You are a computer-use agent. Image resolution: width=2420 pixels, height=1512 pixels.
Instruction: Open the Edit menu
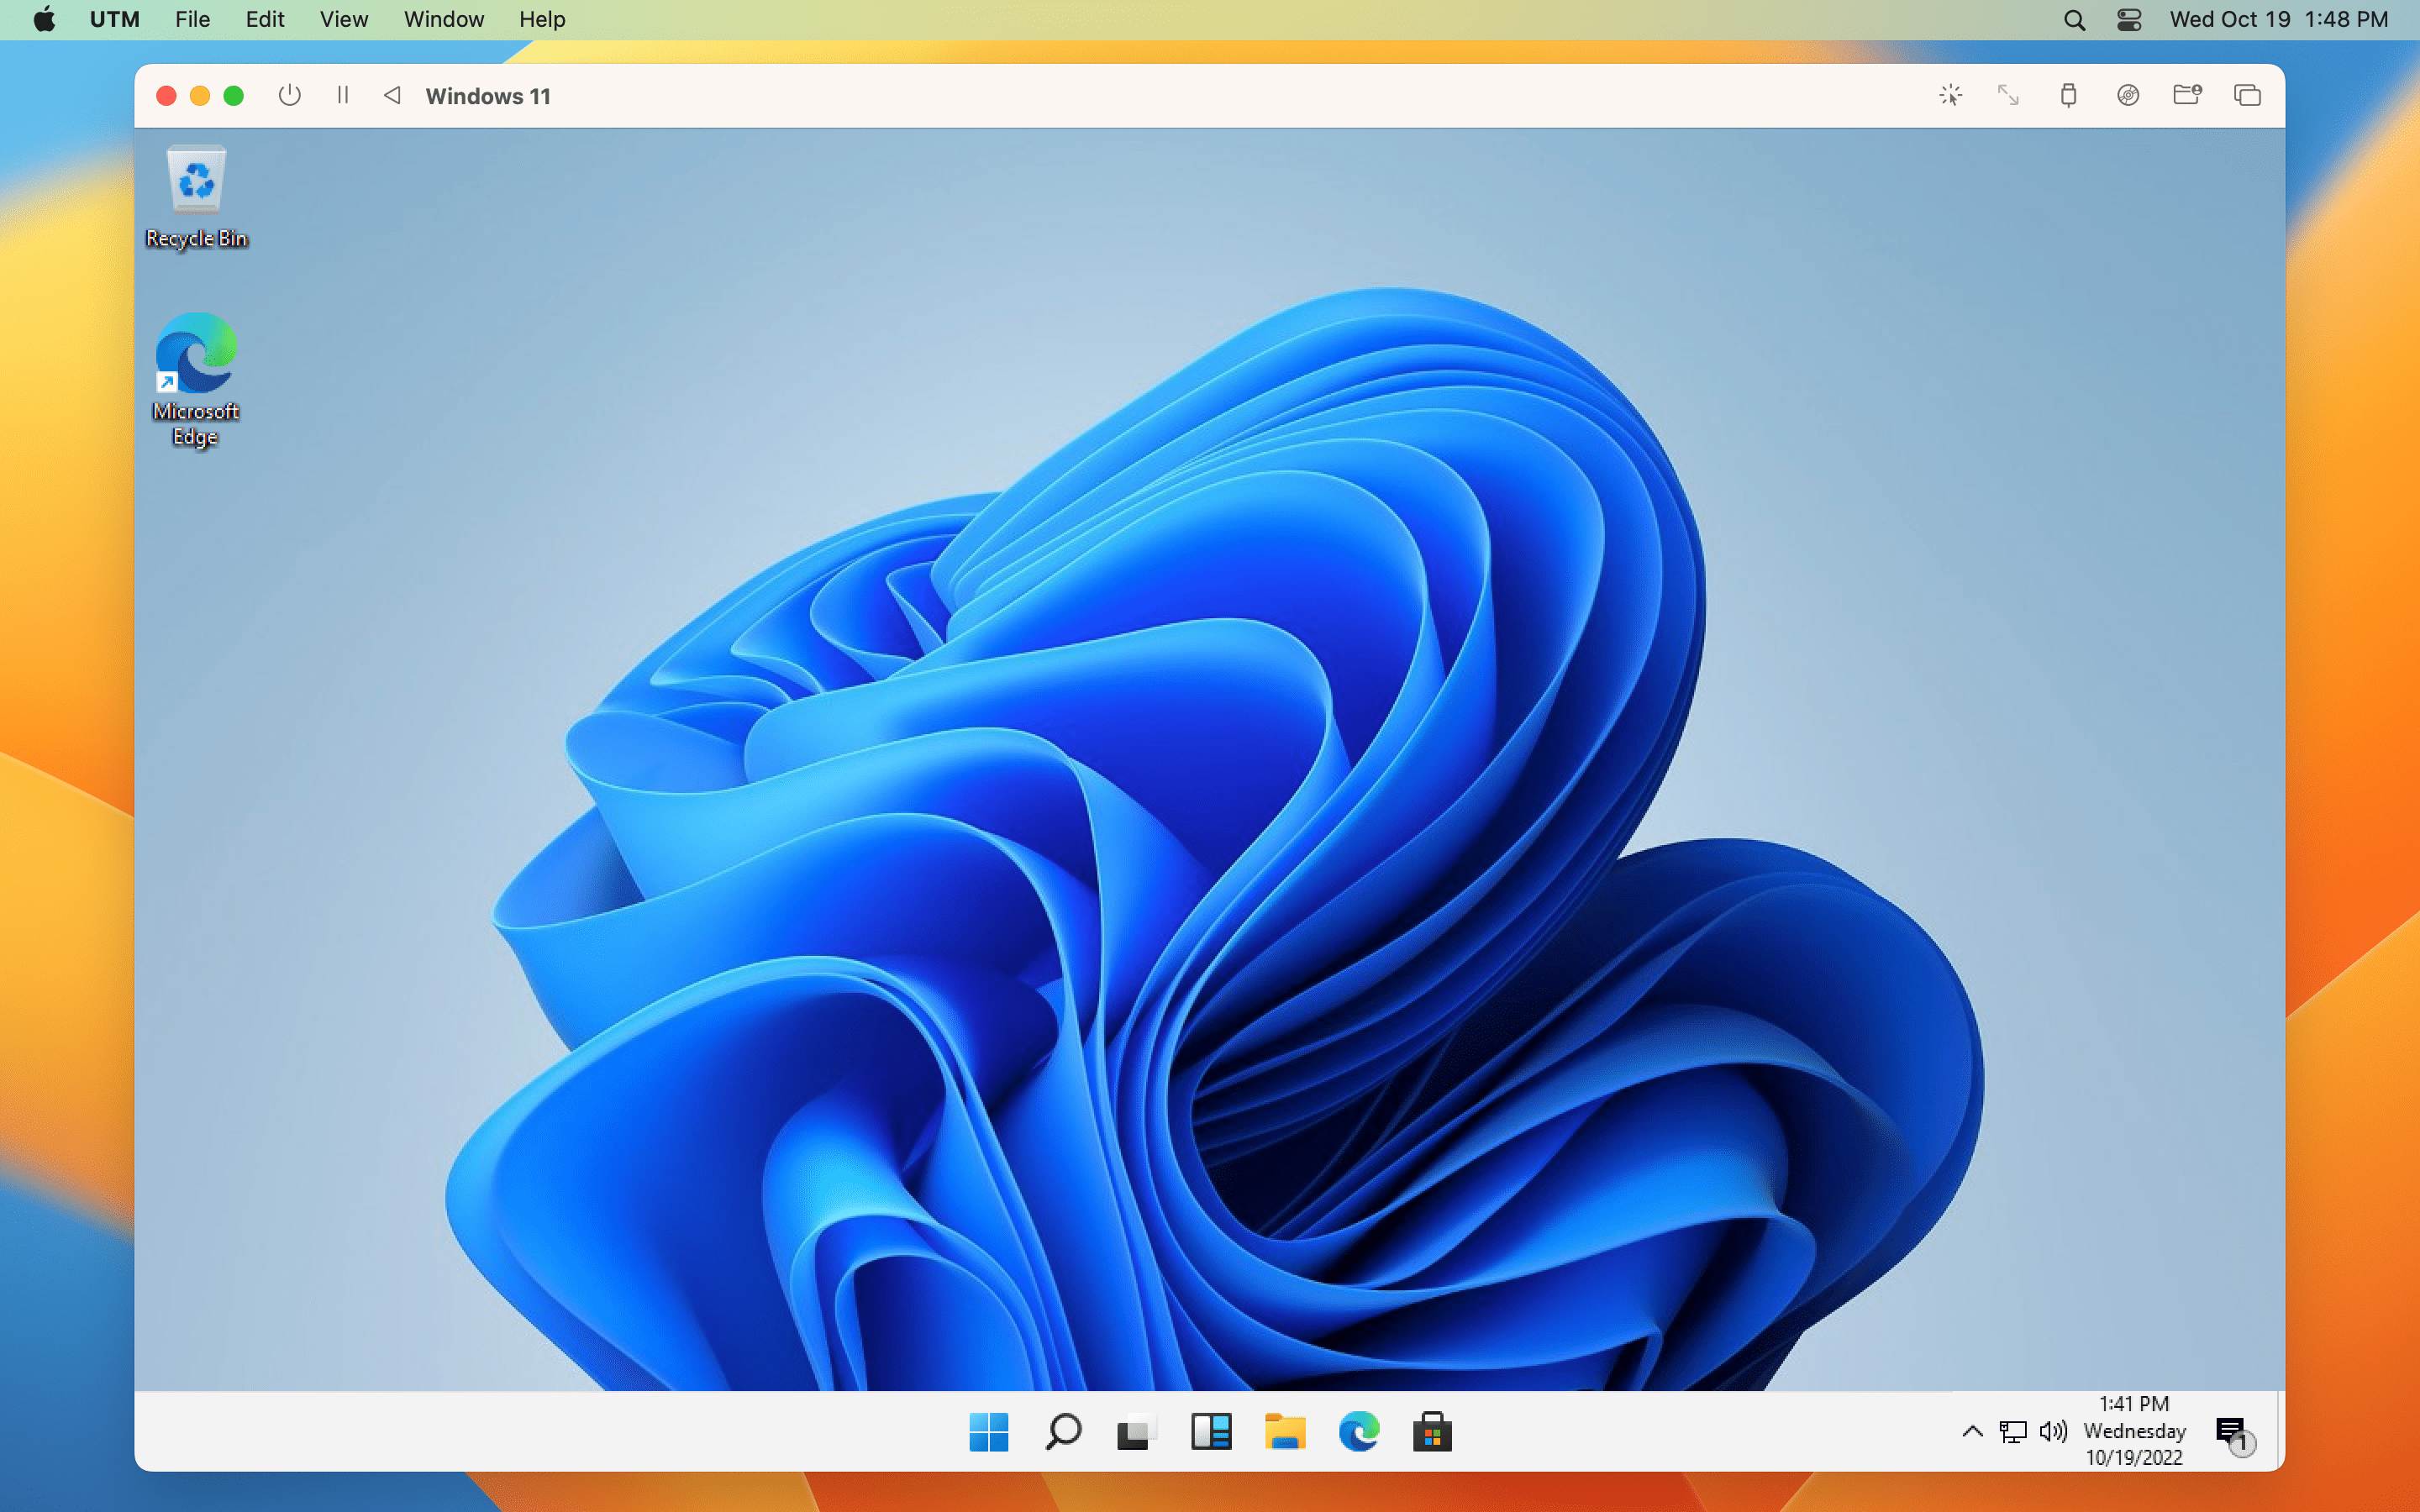(265, 19)
